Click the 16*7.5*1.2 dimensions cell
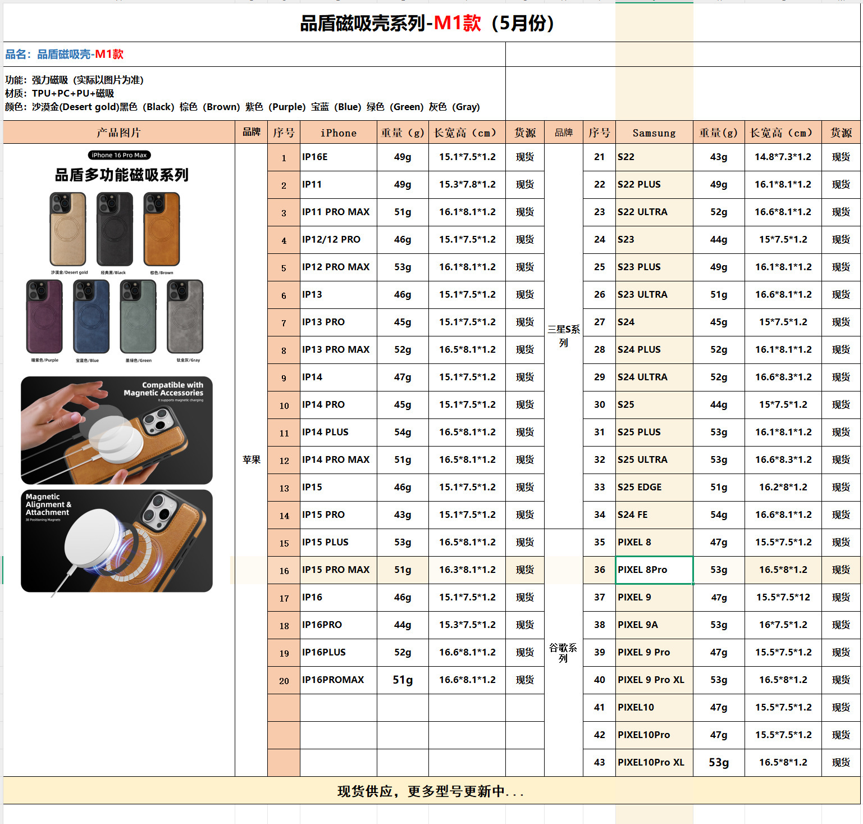 (783, 625)
